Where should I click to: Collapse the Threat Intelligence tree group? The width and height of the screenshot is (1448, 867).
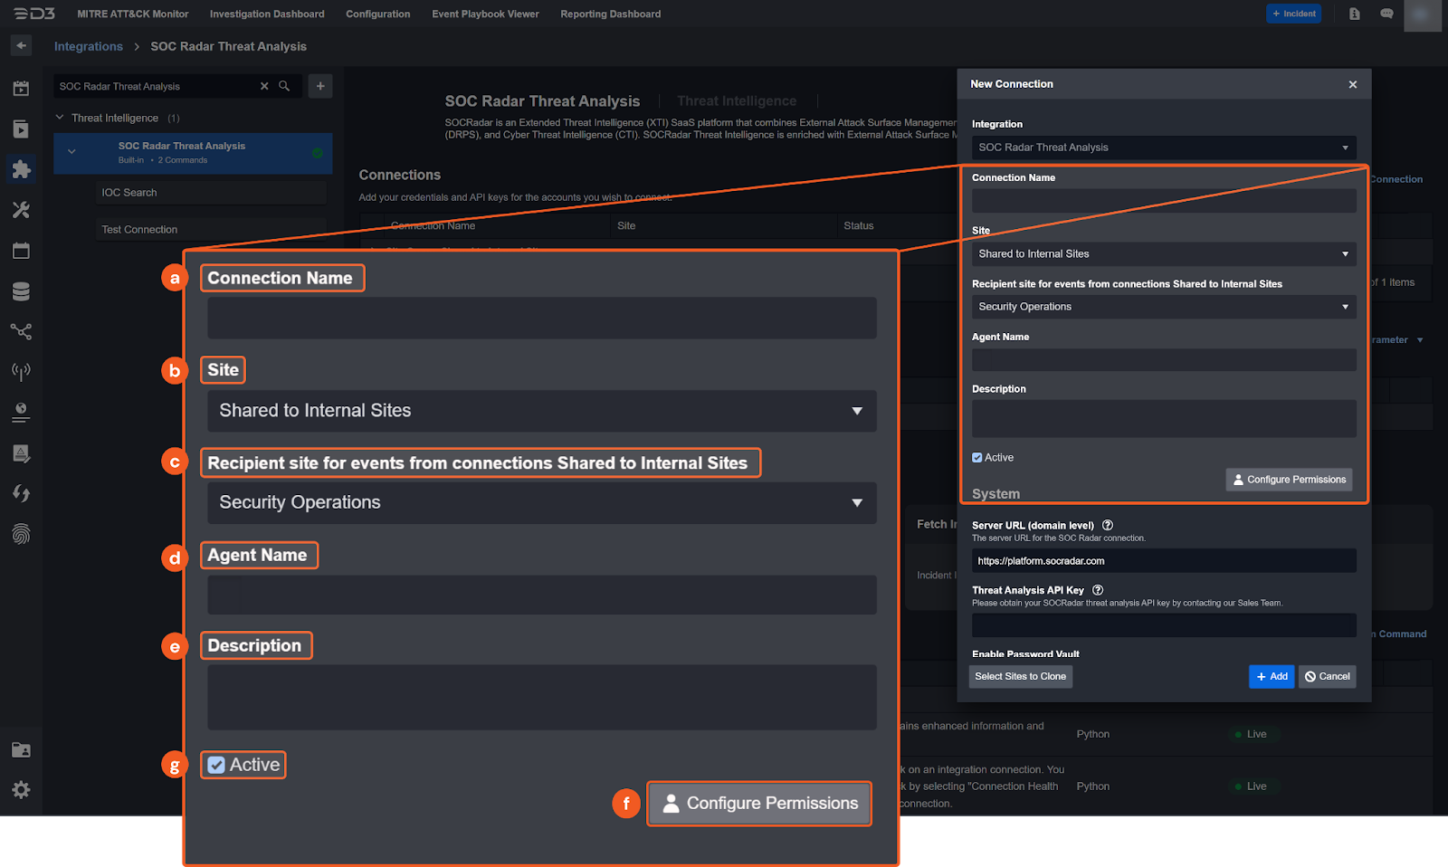point(60,118)
